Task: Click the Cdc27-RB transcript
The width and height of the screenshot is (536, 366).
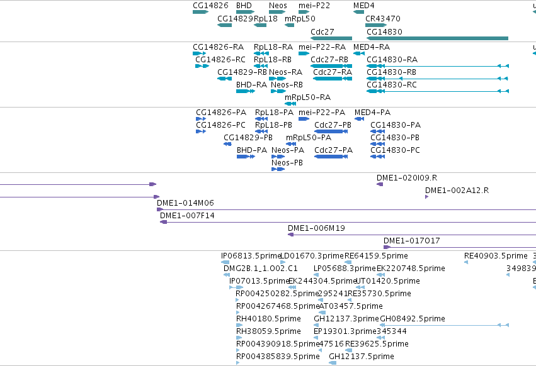Action: [331, 66]
